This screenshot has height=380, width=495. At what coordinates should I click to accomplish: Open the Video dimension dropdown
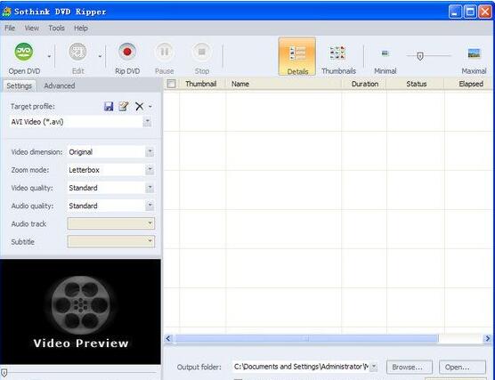tap(150, 152)
